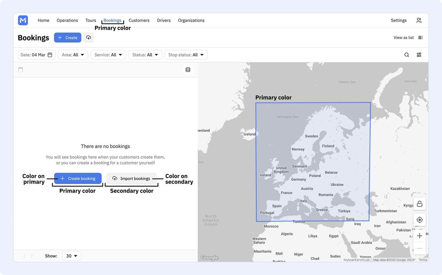Open the Operations tab

click(x=67, y=20)
